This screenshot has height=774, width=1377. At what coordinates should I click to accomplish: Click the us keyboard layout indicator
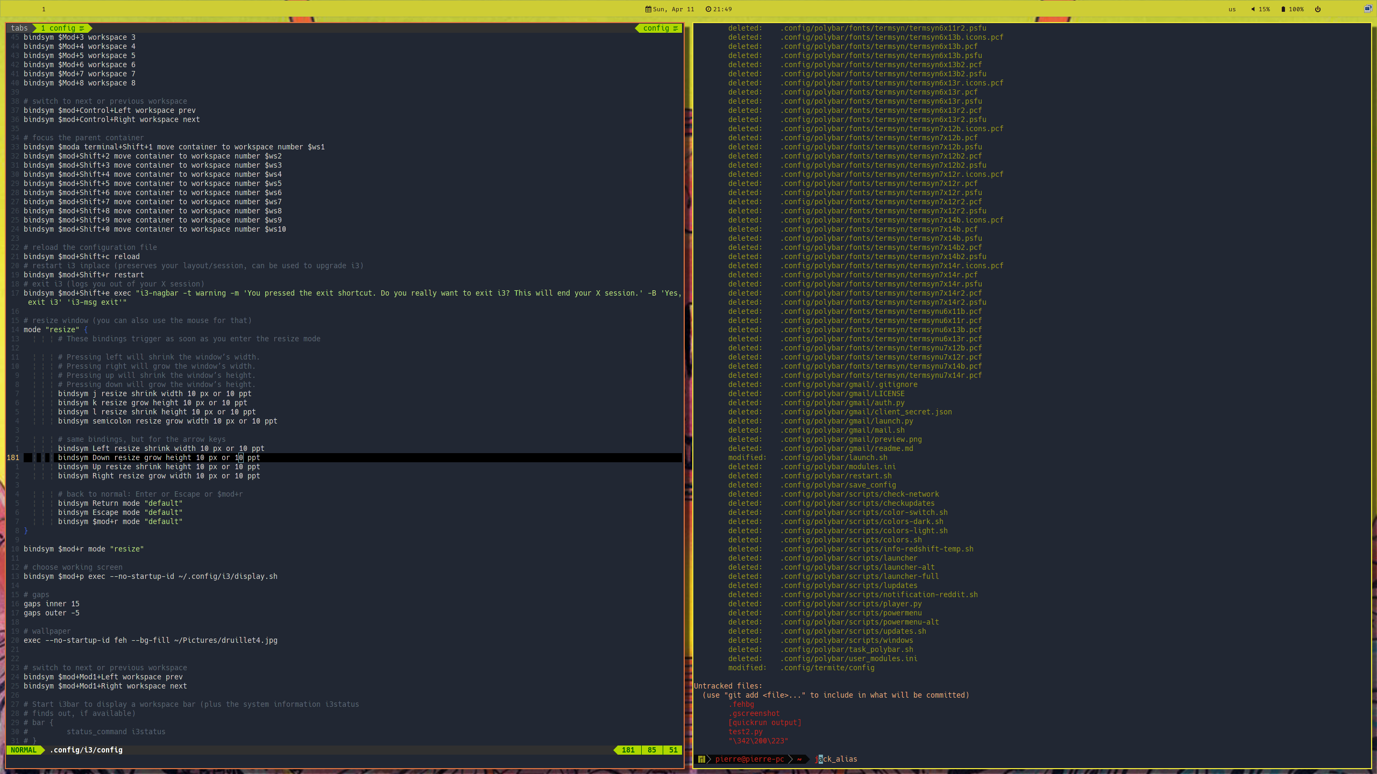[x=1232, y=9]
